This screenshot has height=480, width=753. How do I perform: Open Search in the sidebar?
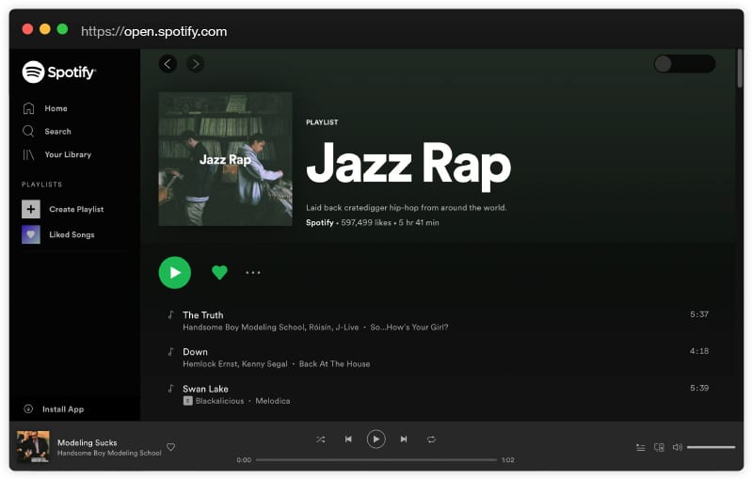57,132
